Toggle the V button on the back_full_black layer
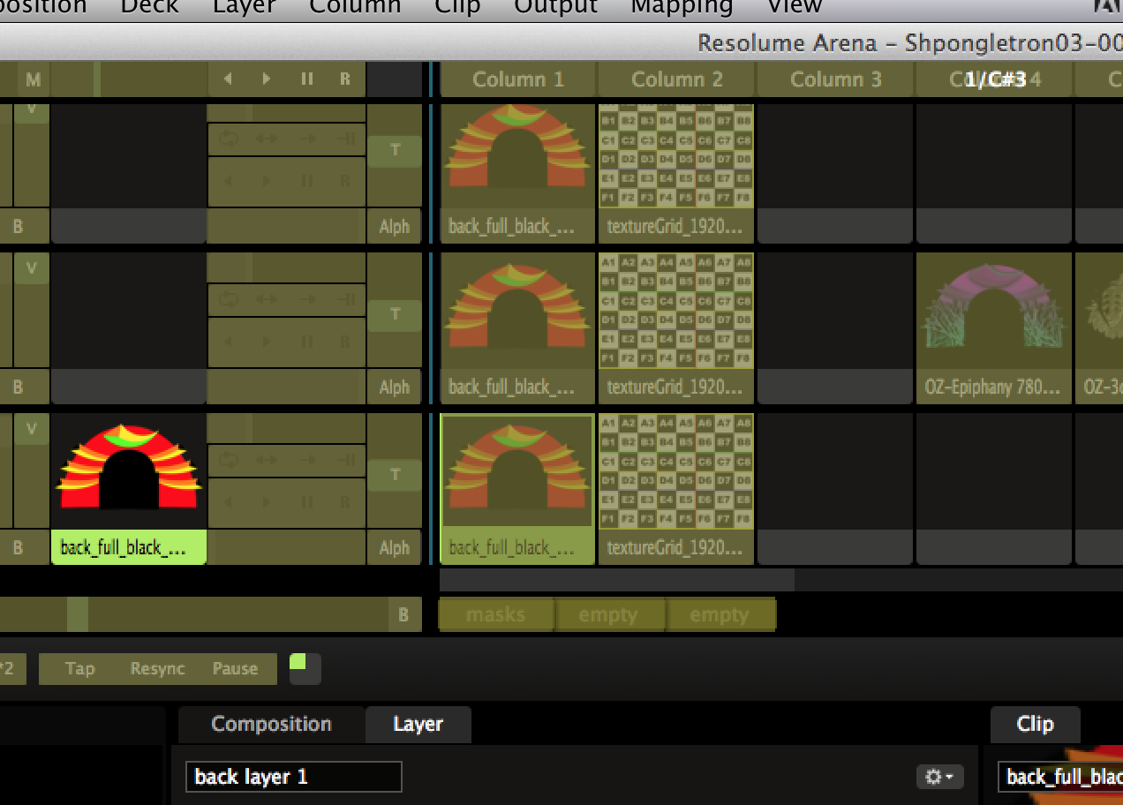This screenshot has height=805, width=1123. coord(32,430)
